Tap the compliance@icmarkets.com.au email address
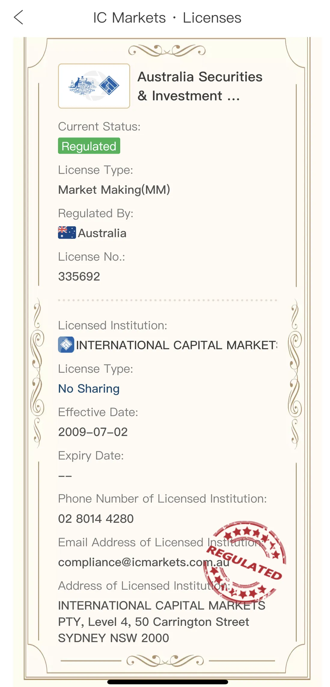The width and height of the screenshot is (330, 687). tap(144, 562)
